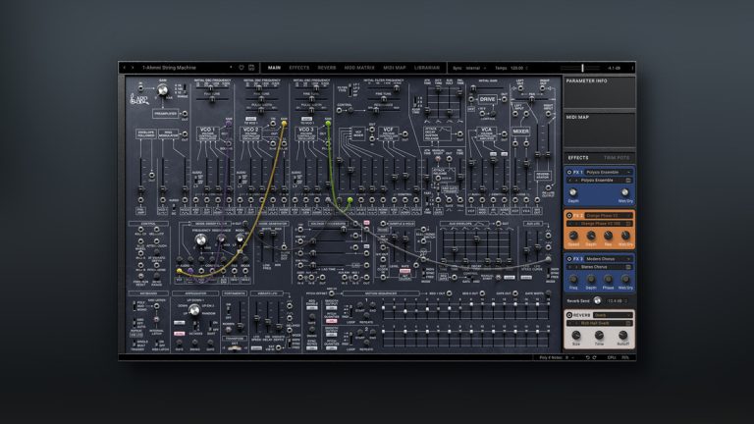Switch to the MAIN tab
The height and width of the screenshot is (424, 754).
coord(274,68)
